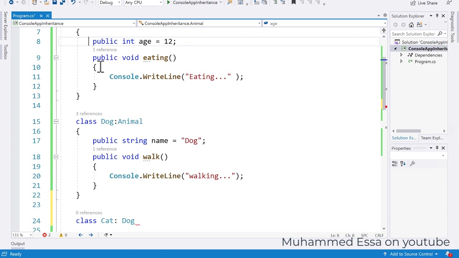
Task: Collapse the Dog class outline
Action: (x=56, y=121)
